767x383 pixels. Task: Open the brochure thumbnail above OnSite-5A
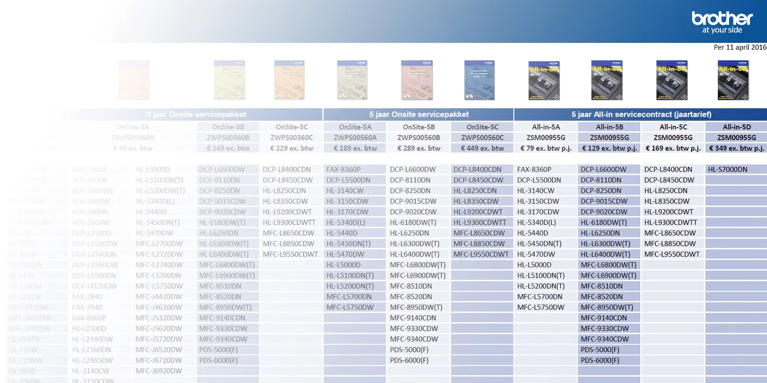tap(353, 80)
